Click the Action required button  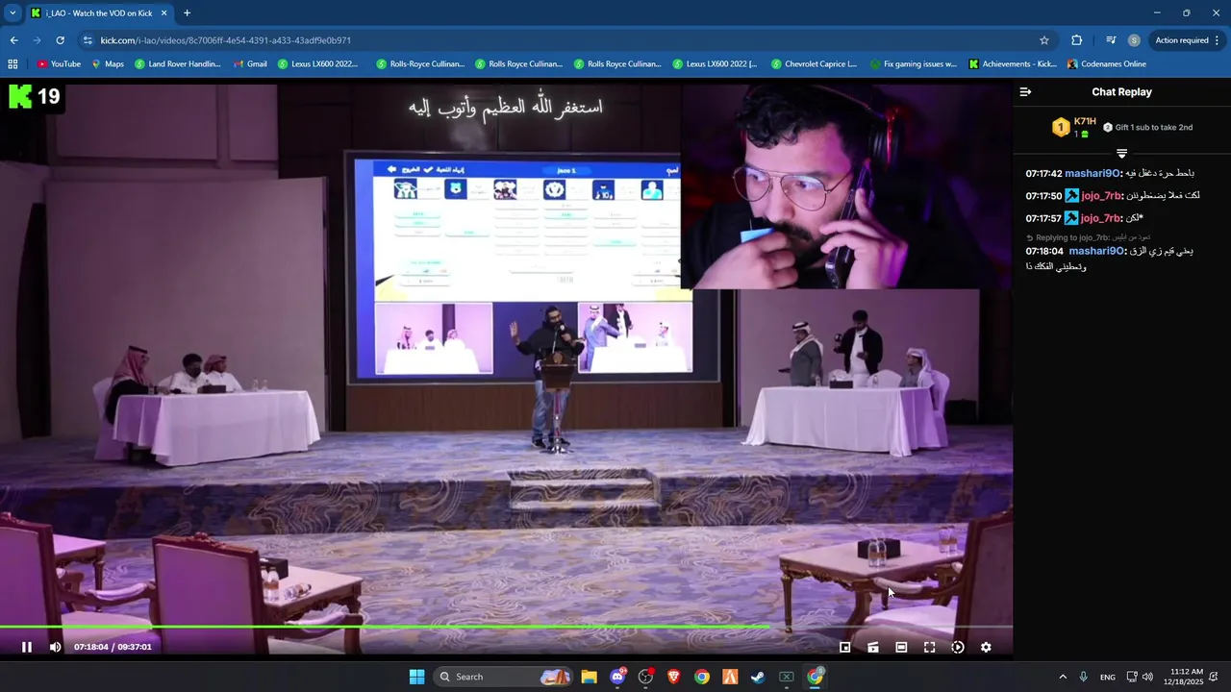point(1182,40)
